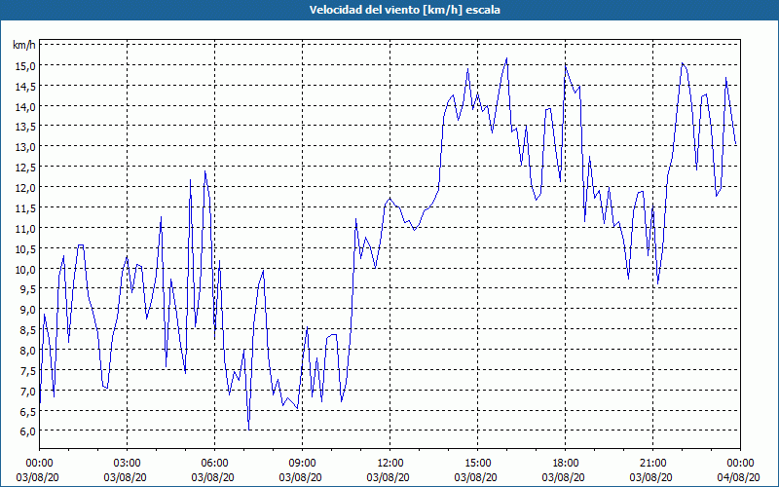Screen dimensions: 779x487
Task: Click the 03/08/20 date under 12:00
Action: [388, 477]
